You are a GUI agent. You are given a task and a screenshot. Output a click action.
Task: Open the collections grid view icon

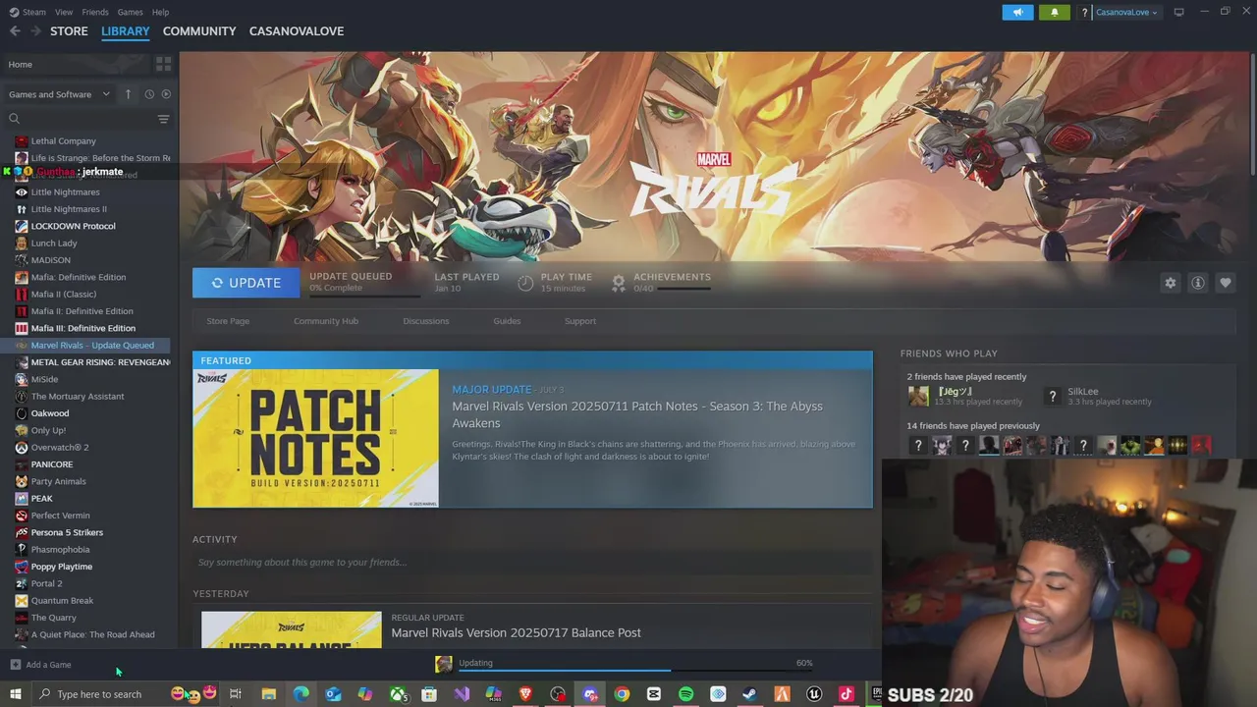(x=163, y=64)
